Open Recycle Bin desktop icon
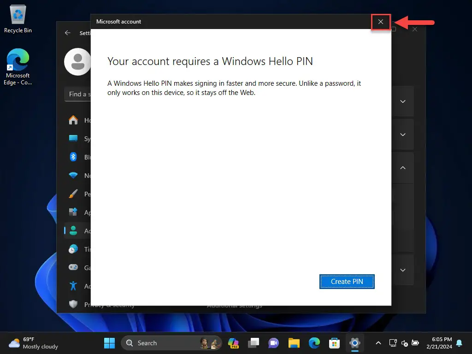This screenshot has height=354, width=472. [18, 19]
